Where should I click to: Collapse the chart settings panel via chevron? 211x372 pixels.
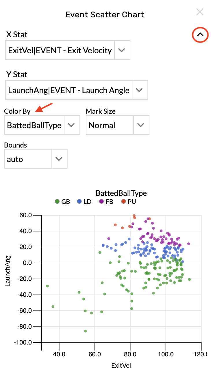(200, 34)
